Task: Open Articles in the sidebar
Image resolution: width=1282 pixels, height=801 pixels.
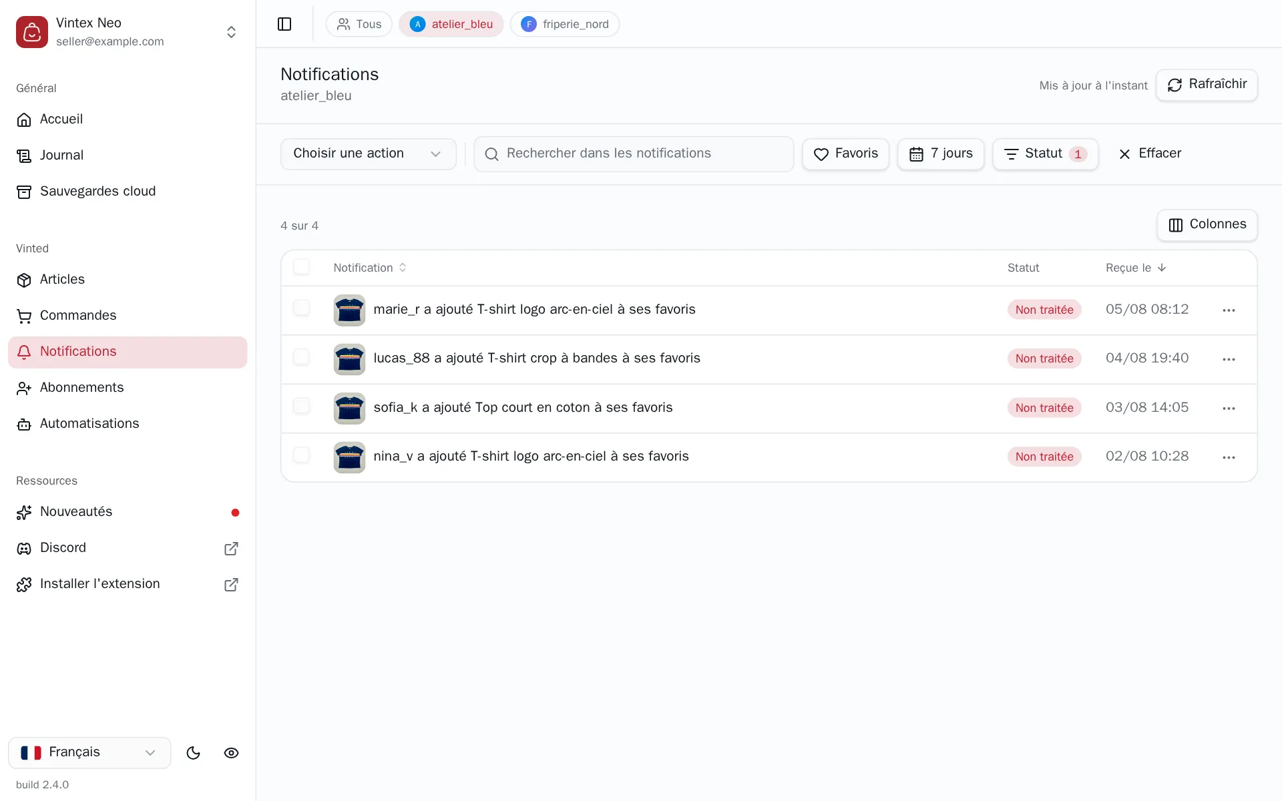Action: [128, 279]
